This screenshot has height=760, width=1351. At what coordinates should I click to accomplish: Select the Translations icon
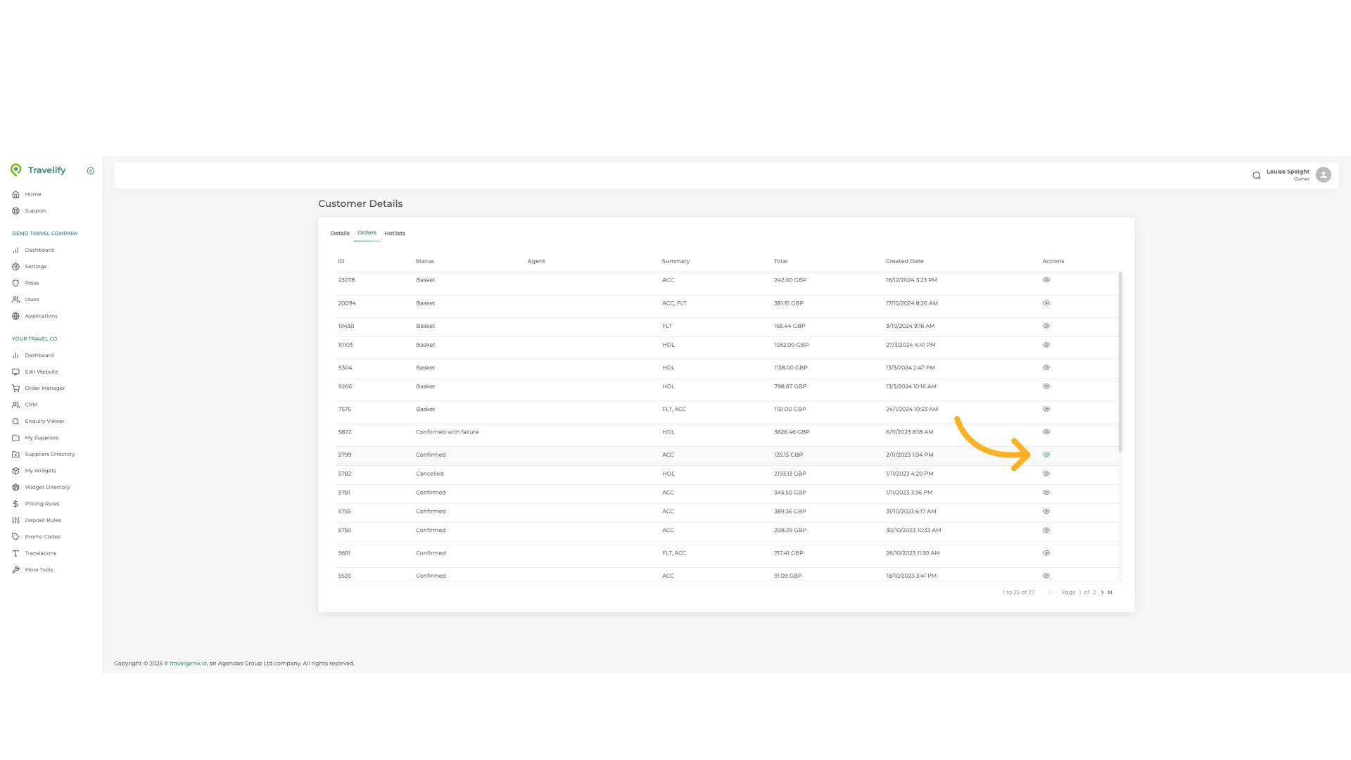15,552
